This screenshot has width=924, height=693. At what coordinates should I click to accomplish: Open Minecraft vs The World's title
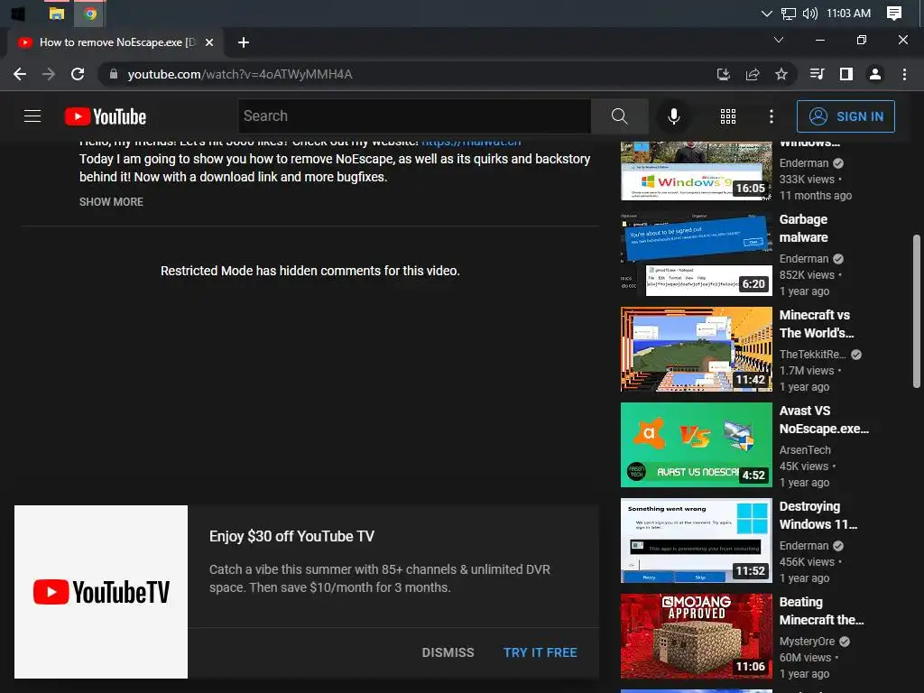coord(816,324)
